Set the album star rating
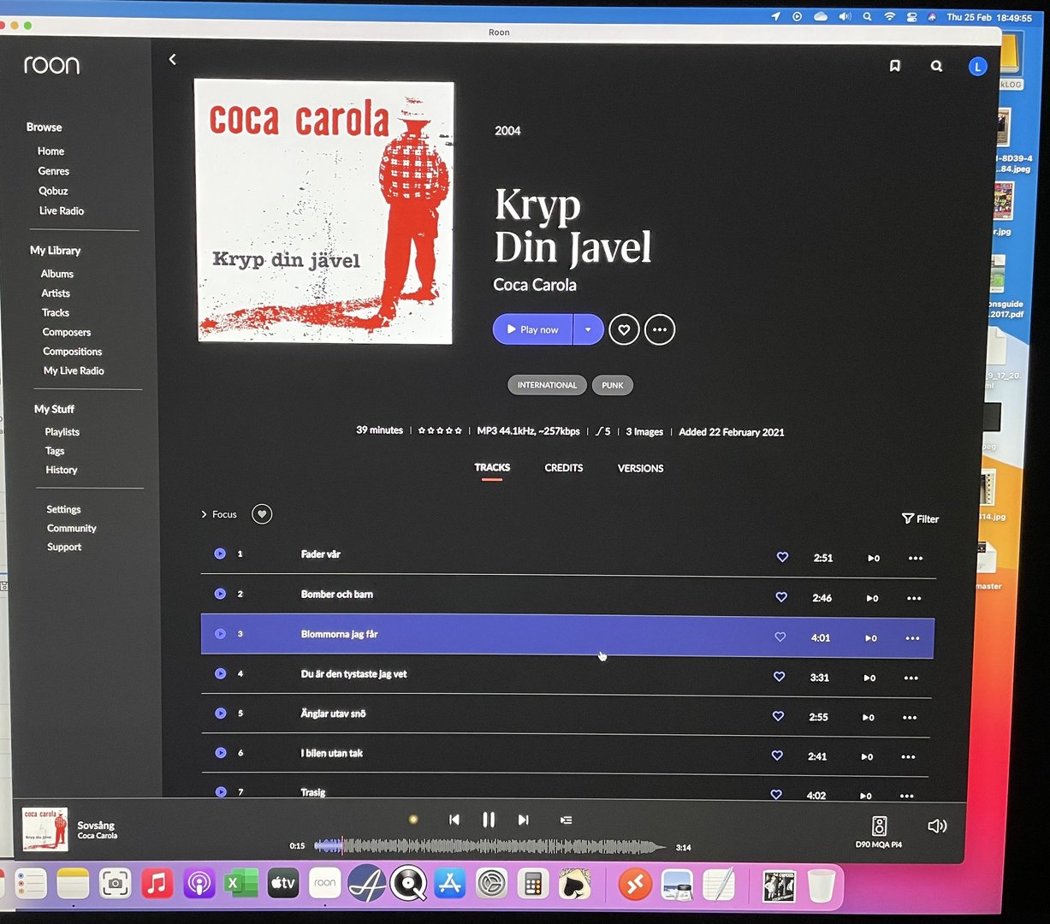The height and width of the screenshot is (924, 1050). [x=440, y=431]
